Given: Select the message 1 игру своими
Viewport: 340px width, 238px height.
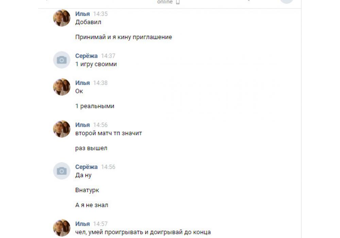Looking at the screenshot, I should (x=96, y=64).
